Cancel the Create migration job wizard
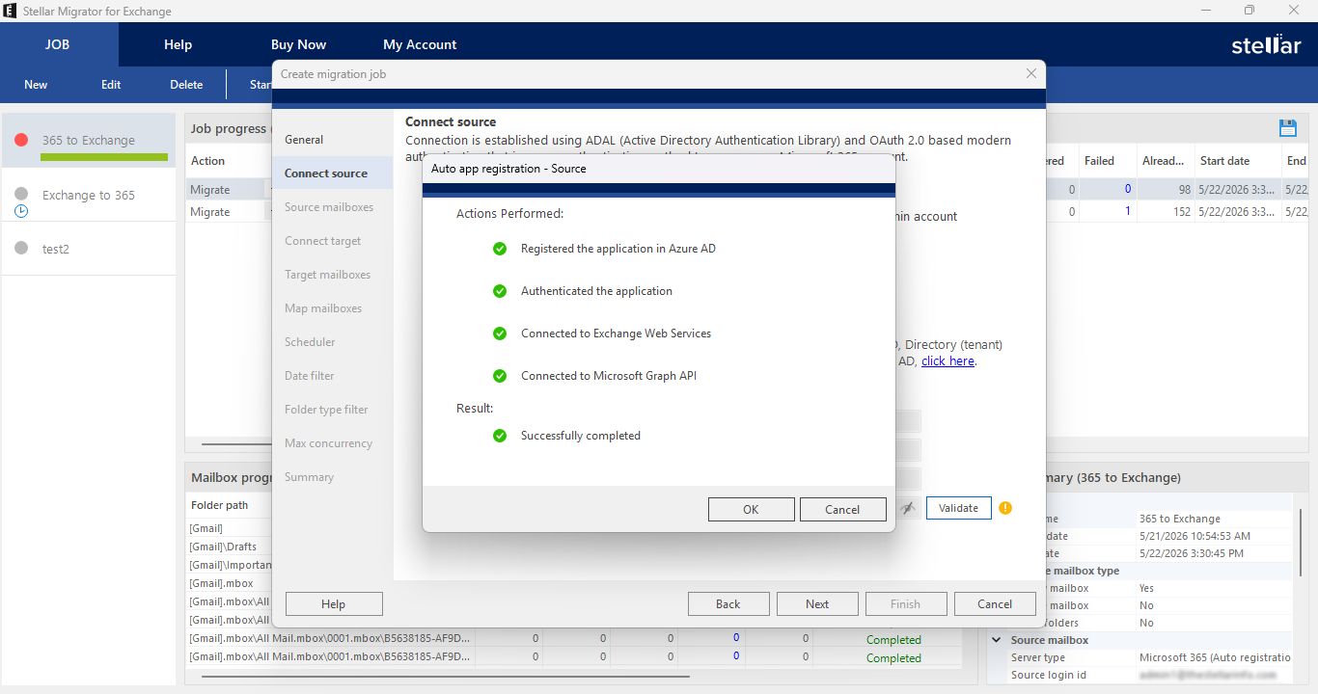 (x=995, y=604)
